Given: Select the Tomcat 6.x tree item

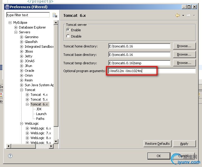Looking at the screenshot, I should click(x=39, y=104).
